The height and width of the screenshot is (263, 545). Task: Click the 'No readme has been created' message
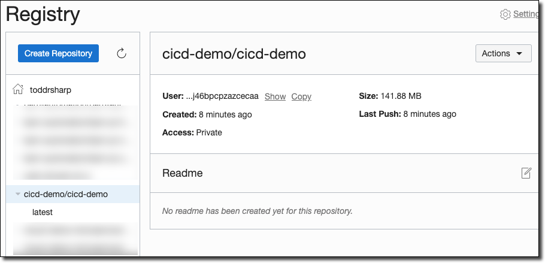pos(258,211)
